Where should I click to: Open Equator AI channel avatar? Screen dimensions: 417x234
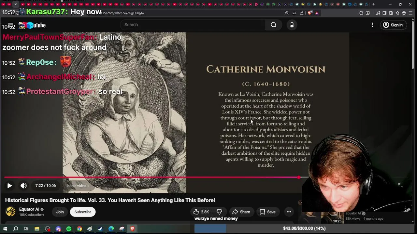click(10, 212)
